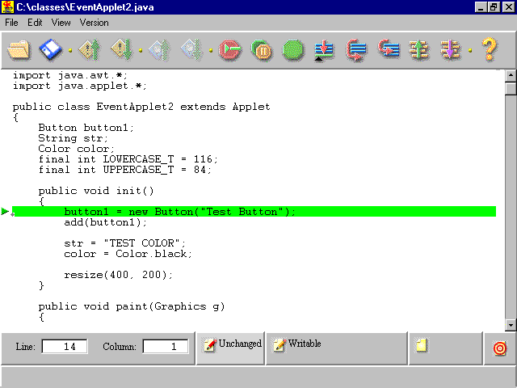
Task: Click the run-to-cursor icon with red down arrow
Action: coord(324,50)
